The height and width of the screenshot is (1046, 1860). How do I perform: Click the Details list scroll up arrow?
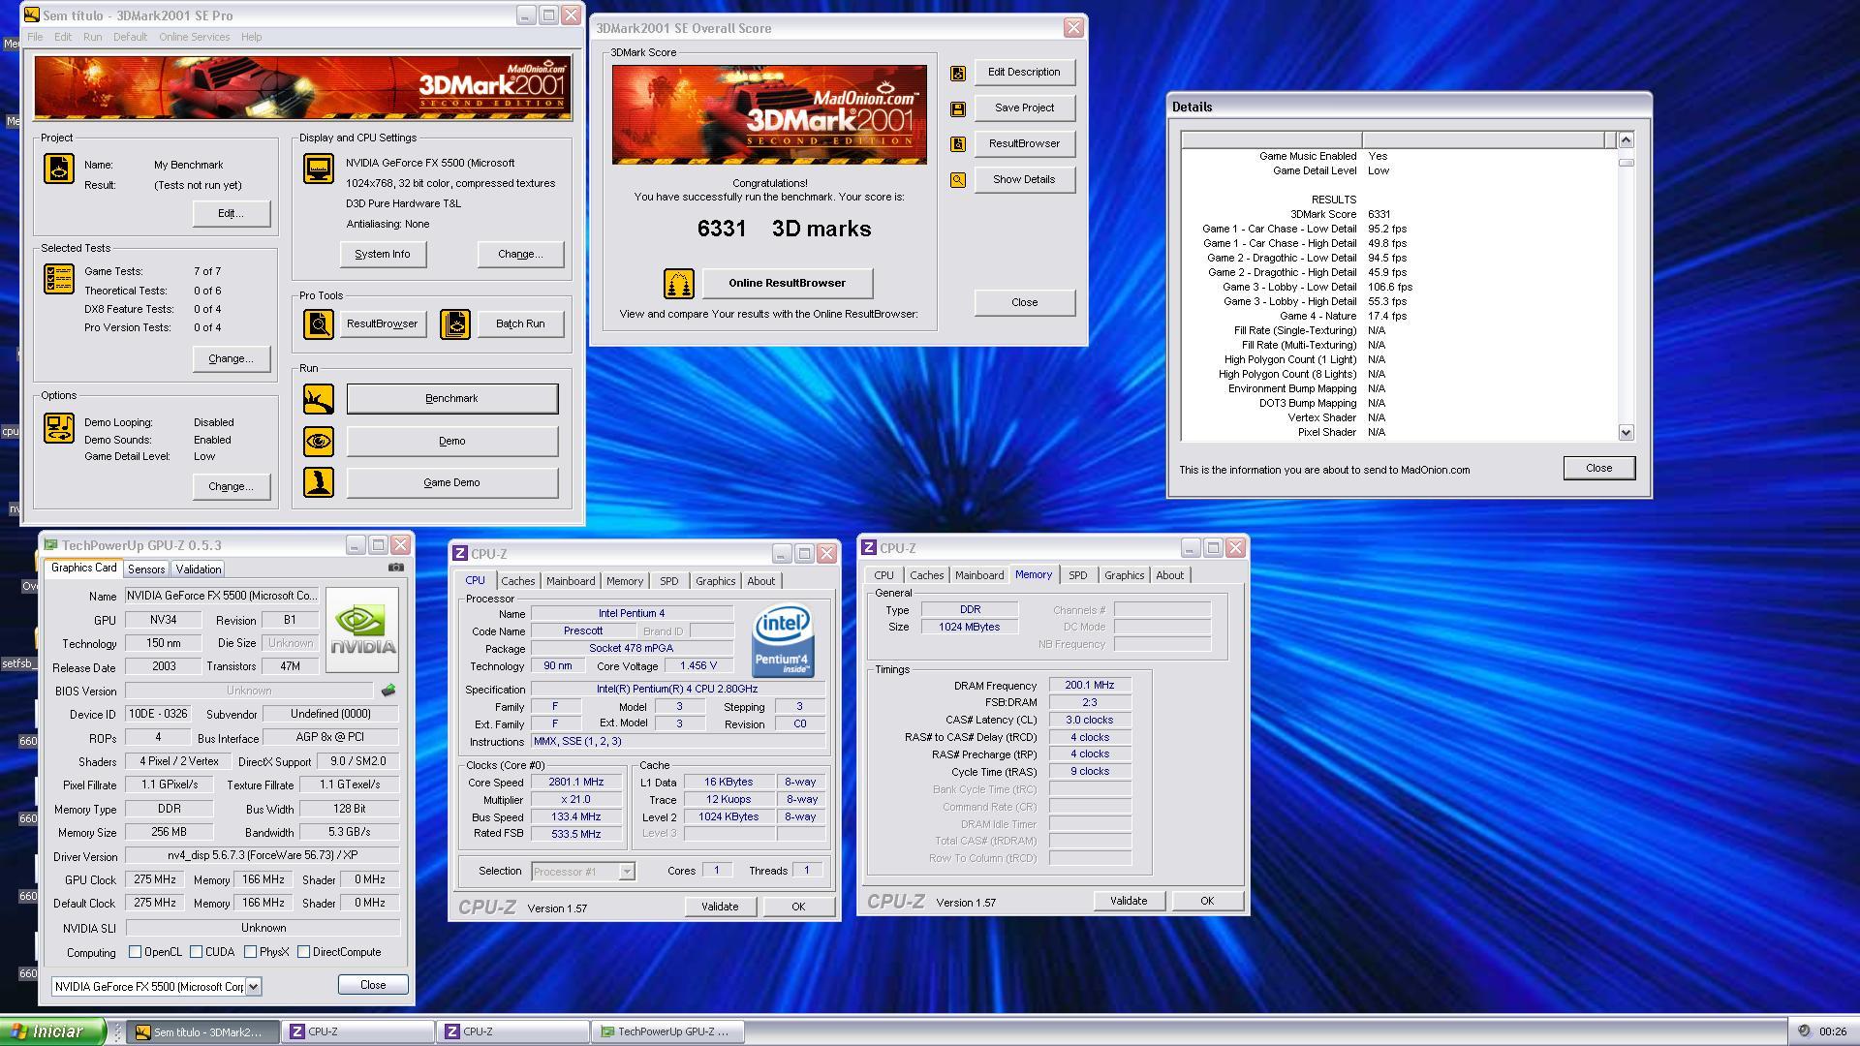[x=1626, y=139]
